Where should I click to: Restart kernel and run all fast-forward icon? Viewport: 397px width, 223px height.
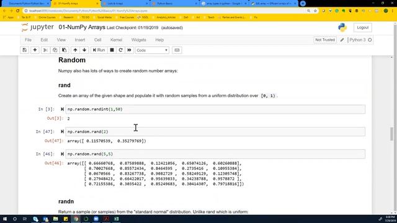[130, 50]
